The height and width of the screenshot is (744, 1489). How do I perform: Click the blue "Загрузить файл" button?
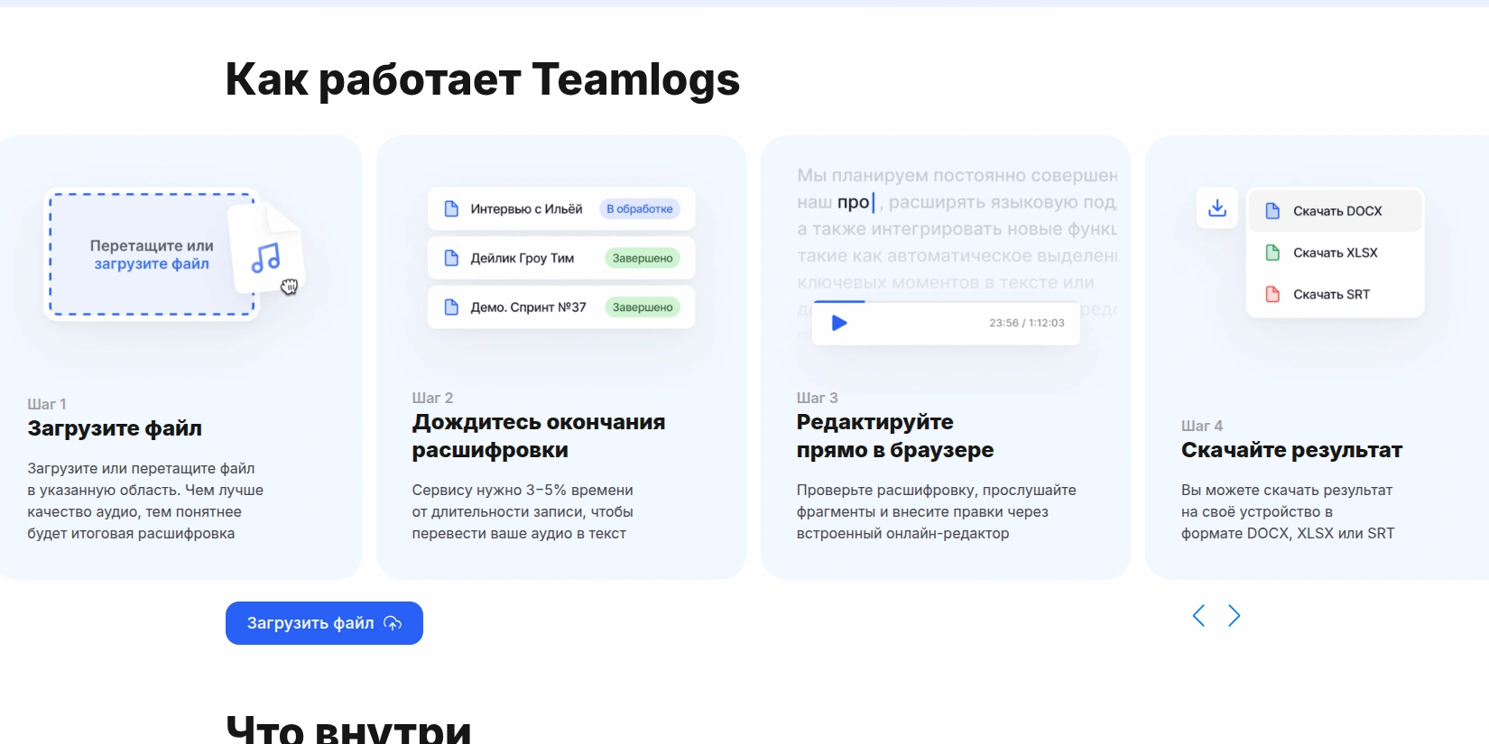point(324,623)
